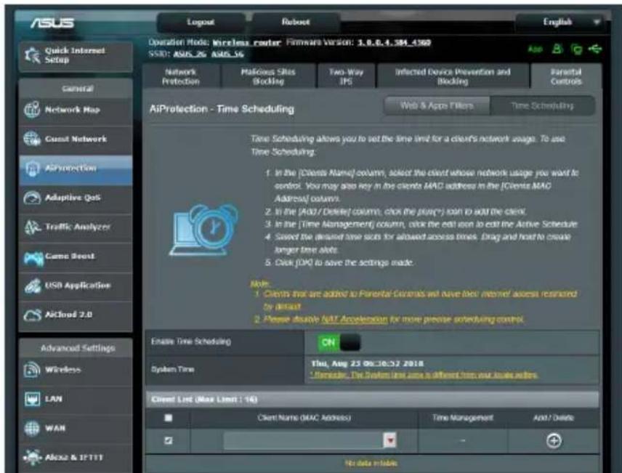Click the USB Application icon

[32, 286]
